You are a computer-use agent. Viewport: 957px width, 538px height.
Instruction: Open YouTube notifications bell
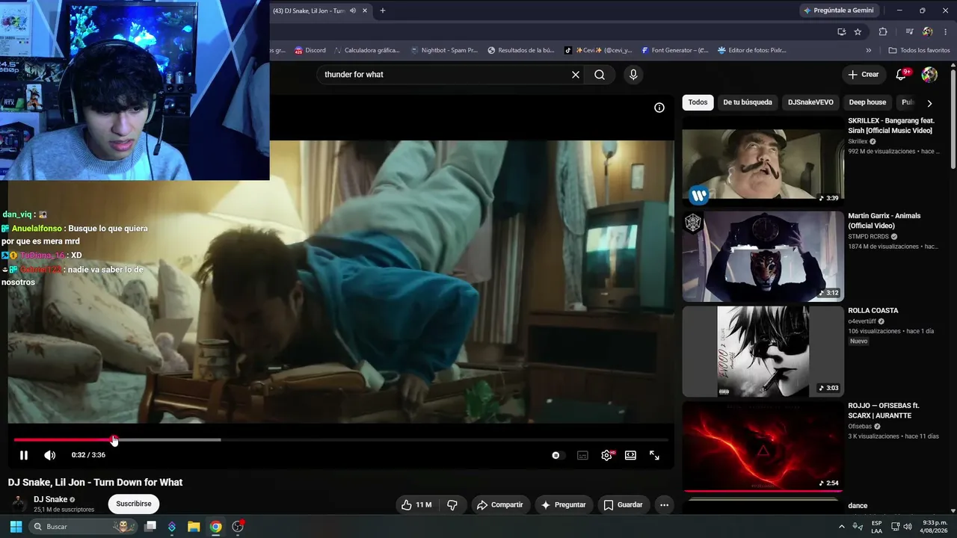(902, 75)
